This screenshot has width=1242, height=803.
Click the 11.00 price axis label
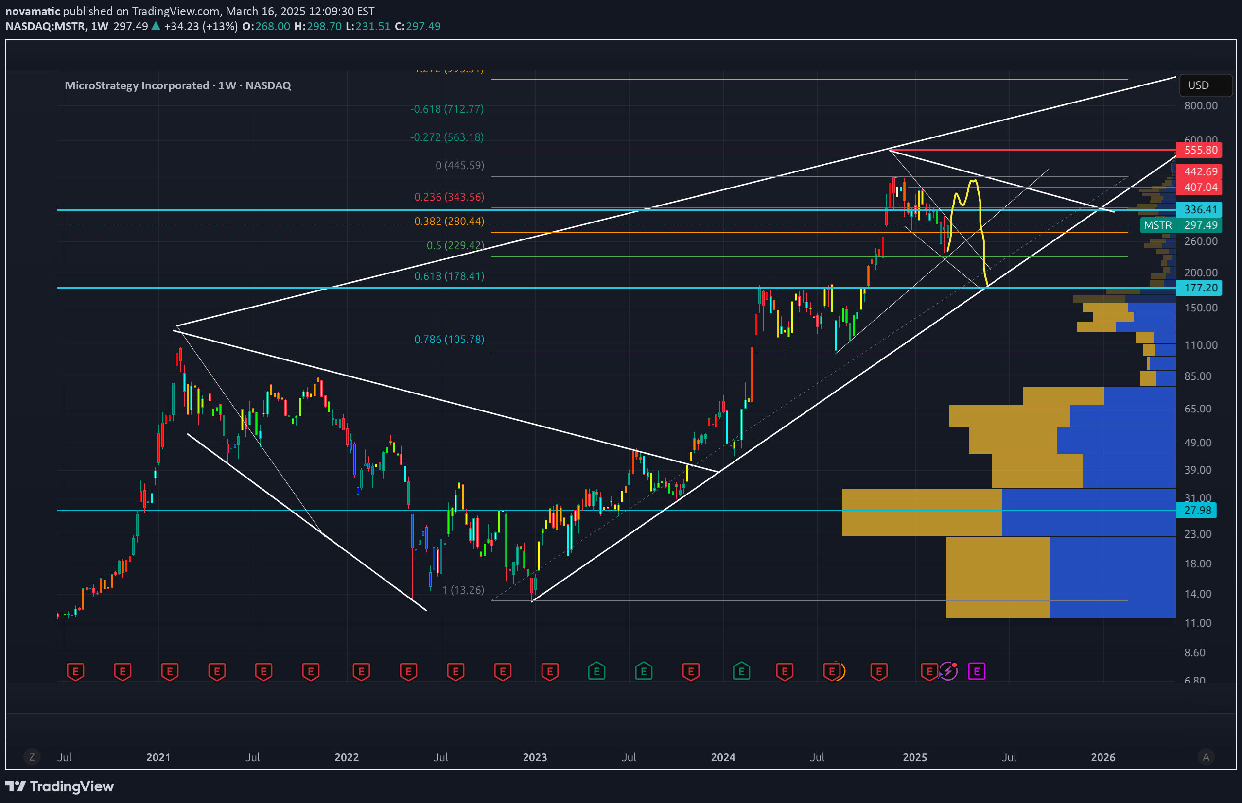[1198, 623]
